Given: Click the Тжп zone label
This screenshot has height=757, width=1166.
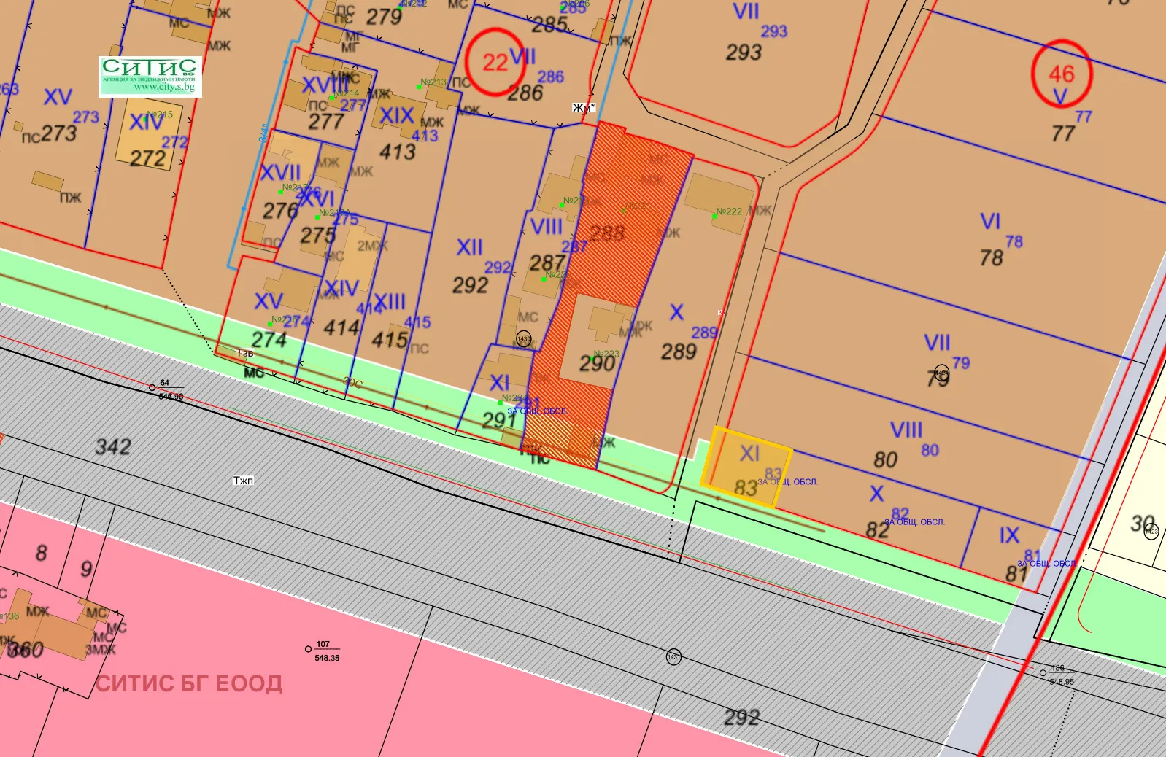Looking at the screenshot, I should (x=243, y=481).
